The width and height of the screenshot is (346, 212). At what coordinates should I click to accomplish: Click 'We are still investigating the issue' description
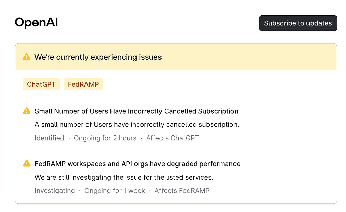(x=124, y=177)
